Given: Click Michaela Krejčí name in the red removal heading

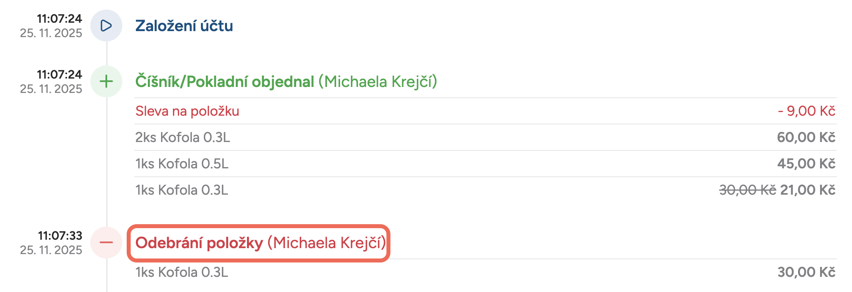Looking at the screenshot, I should pyautogui.click(x=326, y=243).
